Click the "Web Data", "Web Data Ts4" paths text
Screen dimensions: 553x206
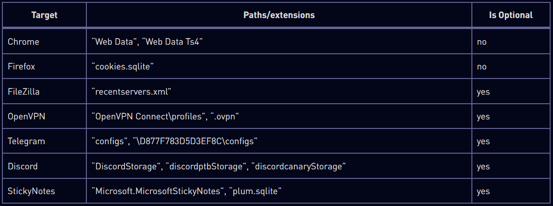pyautogui.click(x=148, y=42)
